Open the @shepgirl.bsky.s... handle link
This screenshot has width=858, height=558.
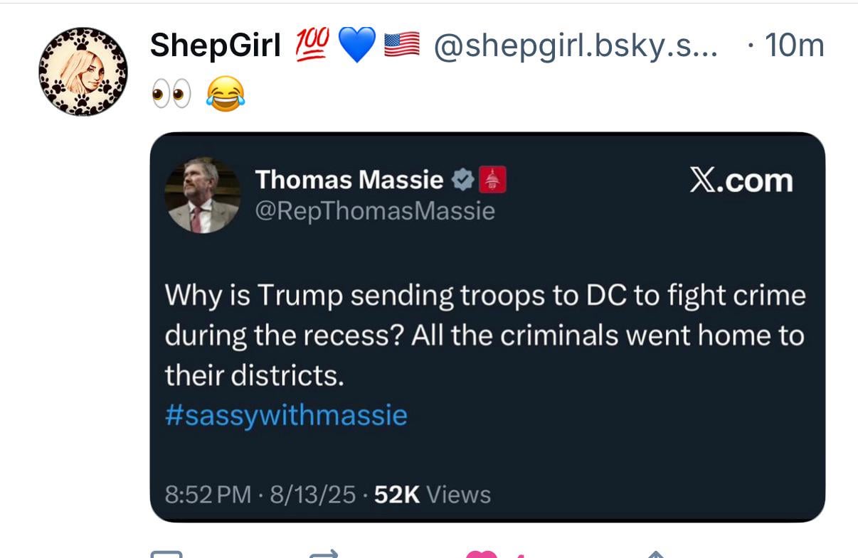575,46
